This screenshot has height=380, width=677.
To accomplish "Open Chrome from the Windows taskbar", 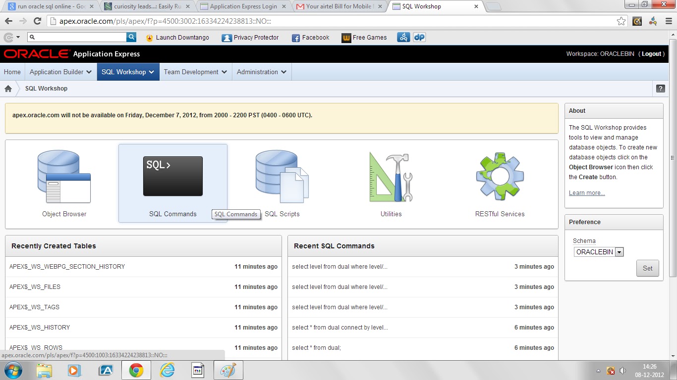I will [136, 370].
